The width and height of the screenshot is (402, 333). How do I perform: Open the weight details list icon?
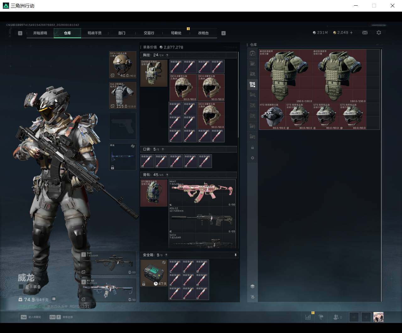coord(54,299)
